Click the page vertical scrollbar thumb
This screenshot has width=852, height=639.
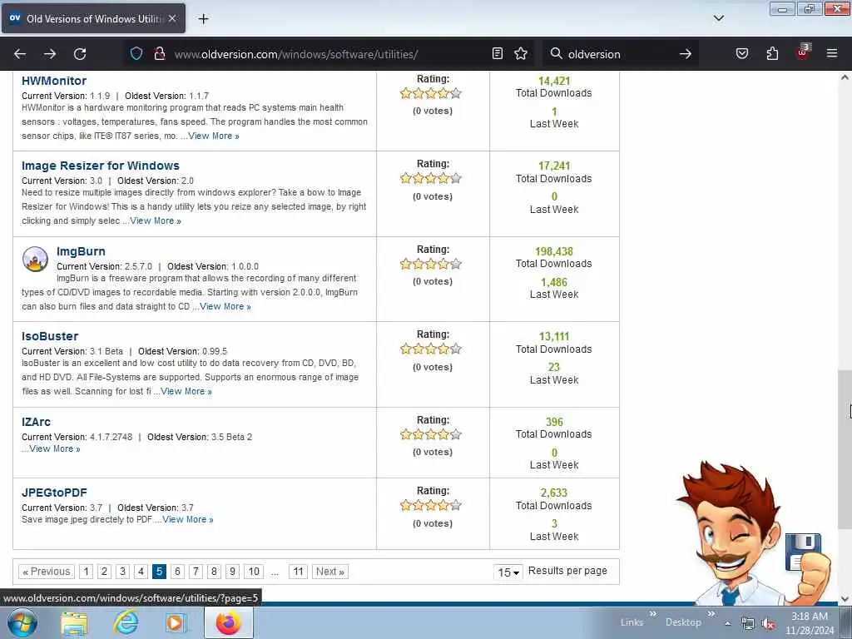pyautogui.click(x=845, y=450)
